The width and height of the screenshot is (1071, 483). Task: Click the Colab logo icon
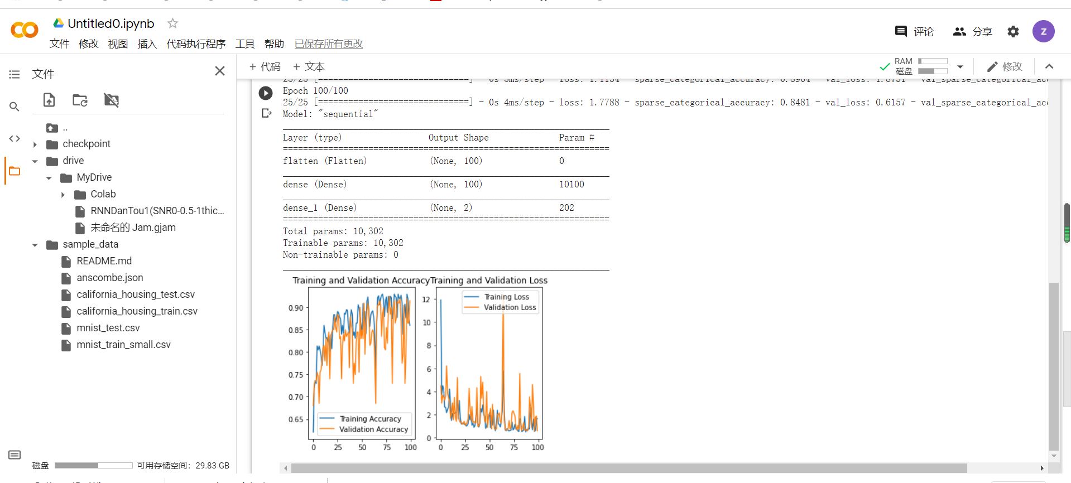[25, 30]
